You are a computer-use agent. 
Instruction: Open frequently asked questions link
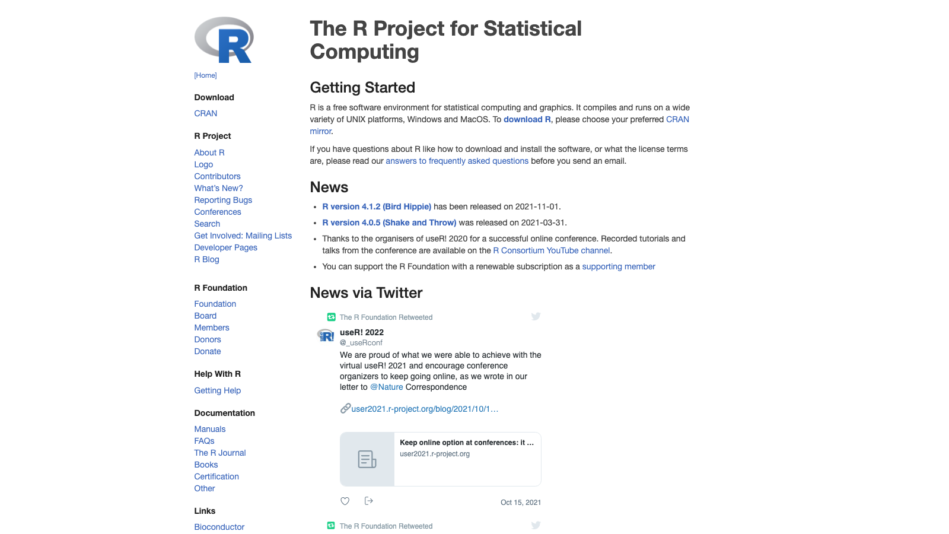point(457,161)
